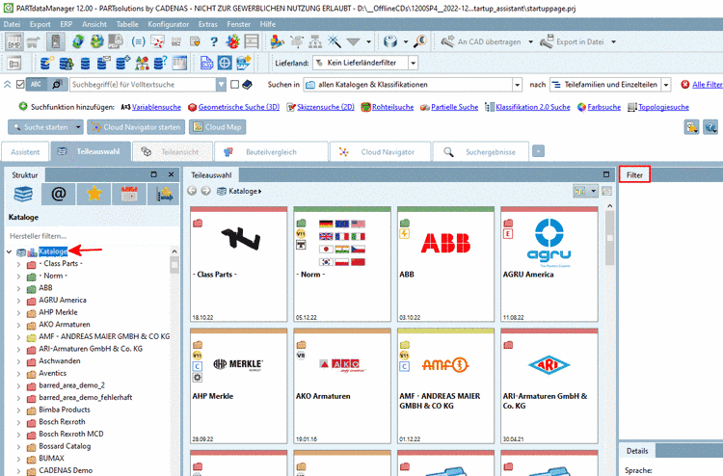The width and height of the screenshot is (723, 476).
Task: Open the An CAD übertragen dropdown arrow
Action: click(531, 42)
